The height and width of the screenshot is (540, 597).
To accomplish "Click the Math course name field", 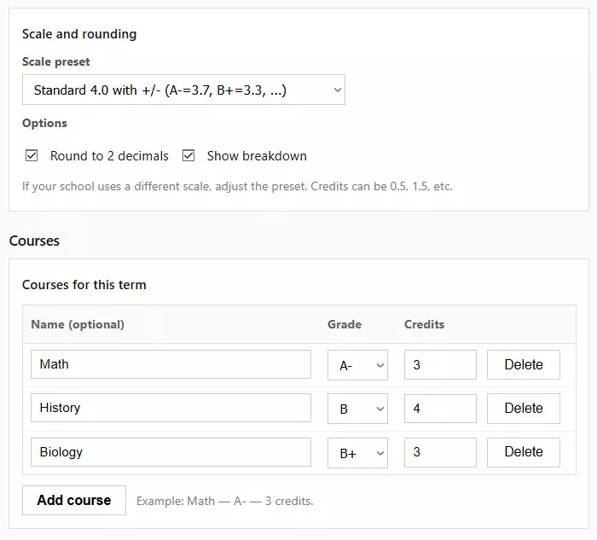I will coord(171,364).
